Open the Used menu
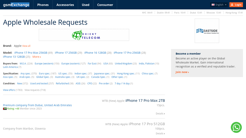 click(85, 5)
